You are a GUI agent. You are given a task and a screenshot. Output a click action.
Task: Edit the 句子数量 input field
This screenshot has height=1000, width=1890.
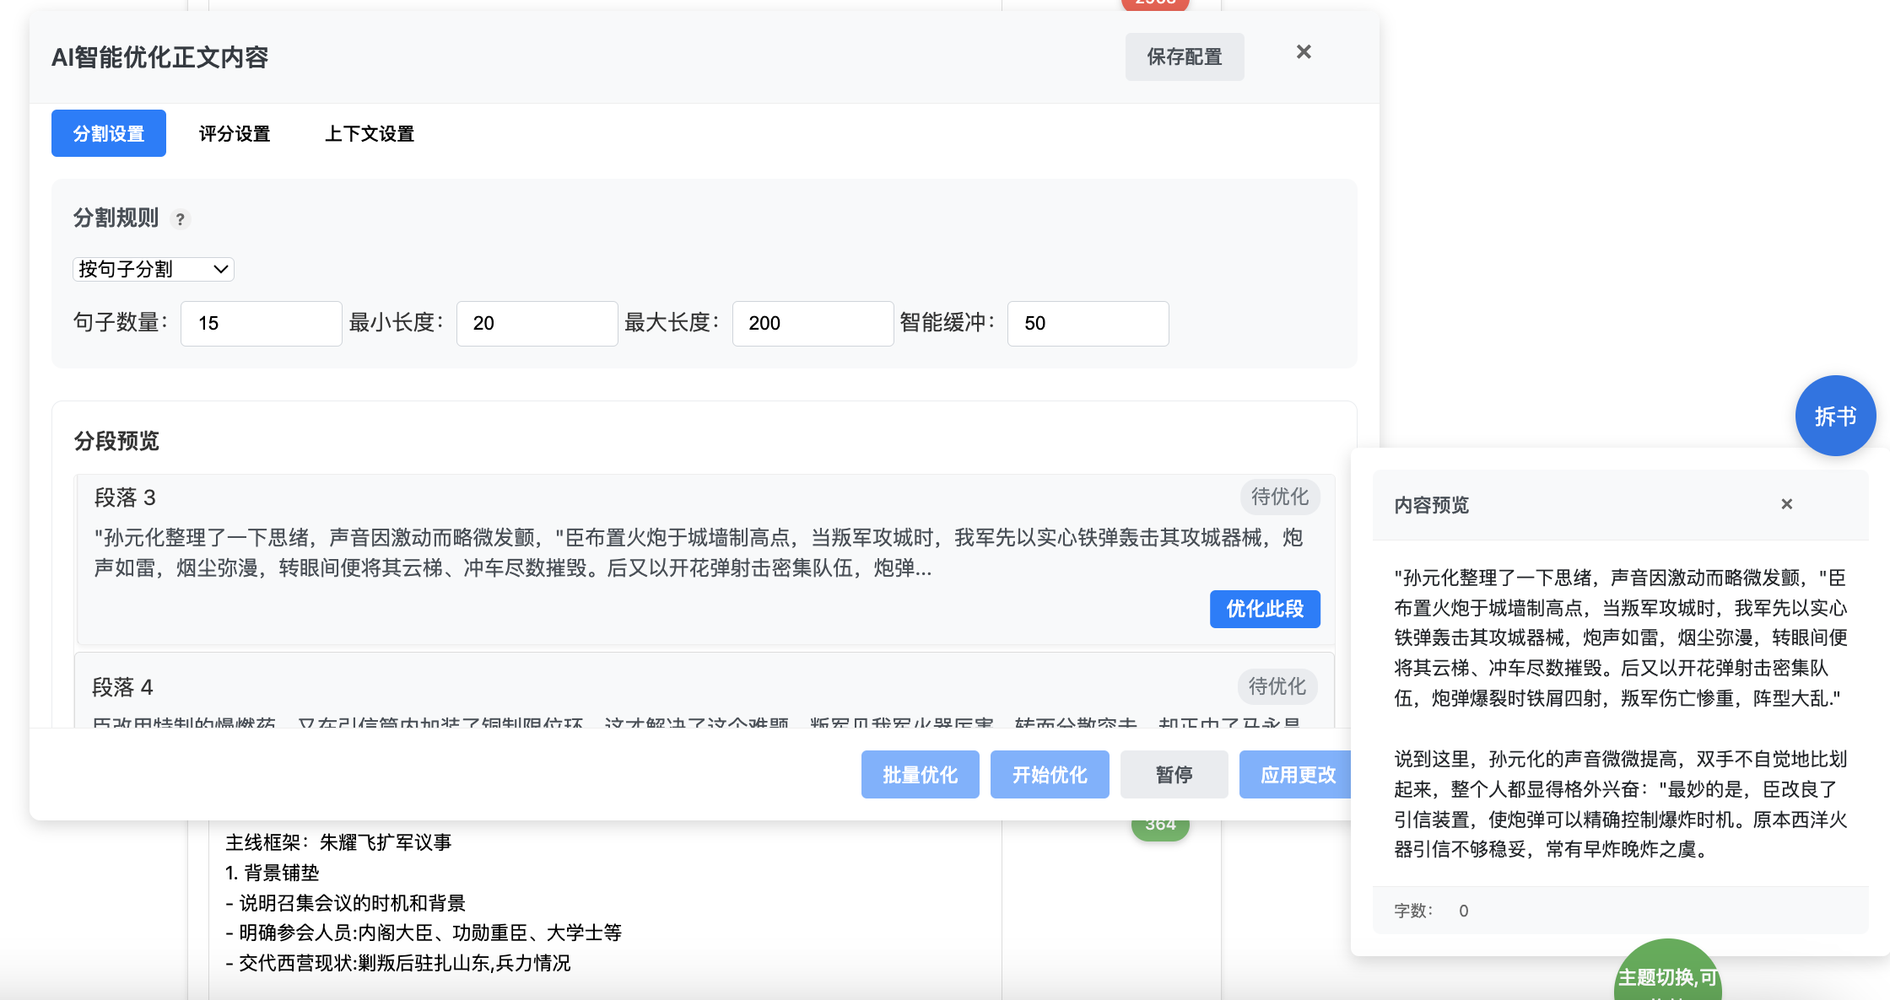(x=261, y=323)
